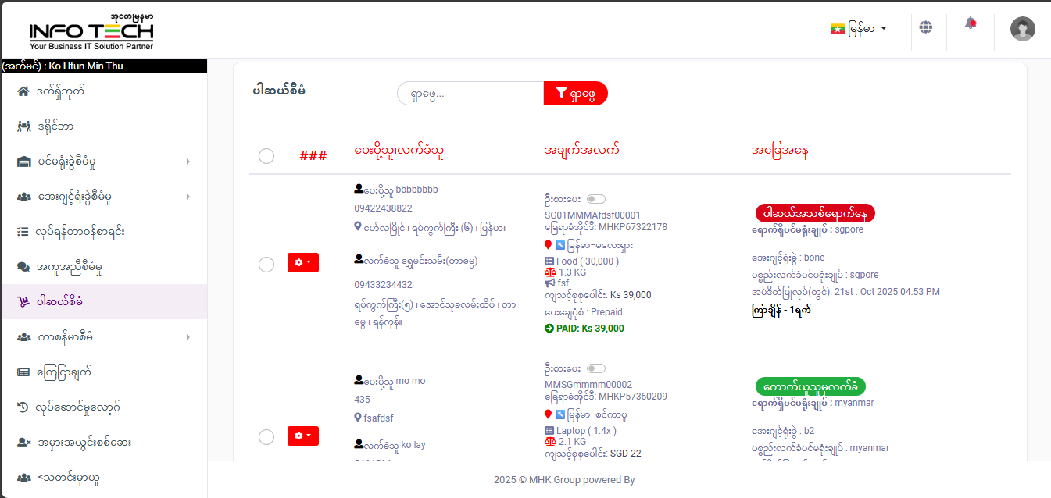Screen dimensions: 1051x498
Task: Click the INFO TECH logo
Action: (x=90, y=30)
